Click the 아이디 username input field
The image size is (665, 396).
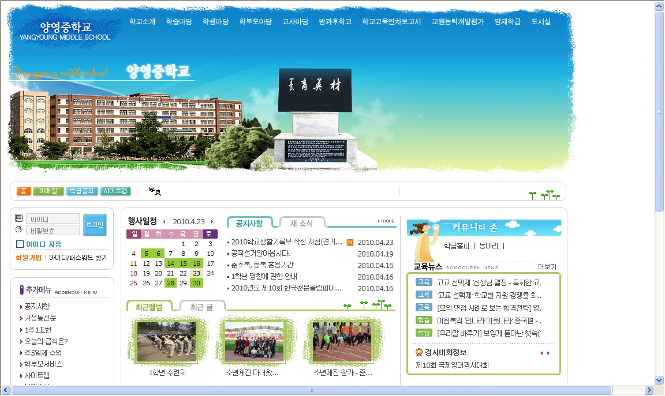pos(53,219)
